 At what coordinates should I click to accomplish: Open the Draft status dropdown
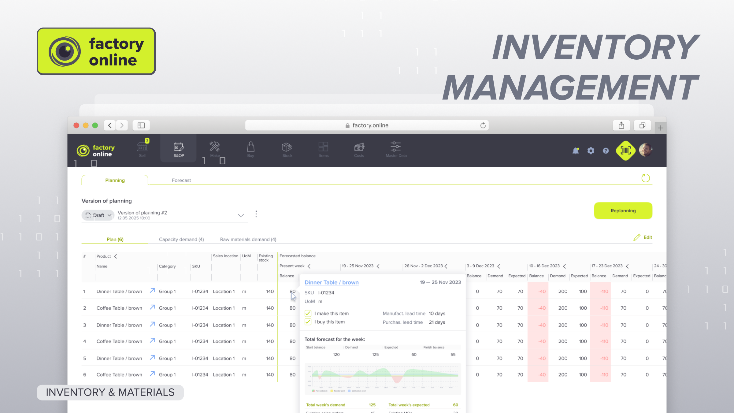(x=98, y=215)
